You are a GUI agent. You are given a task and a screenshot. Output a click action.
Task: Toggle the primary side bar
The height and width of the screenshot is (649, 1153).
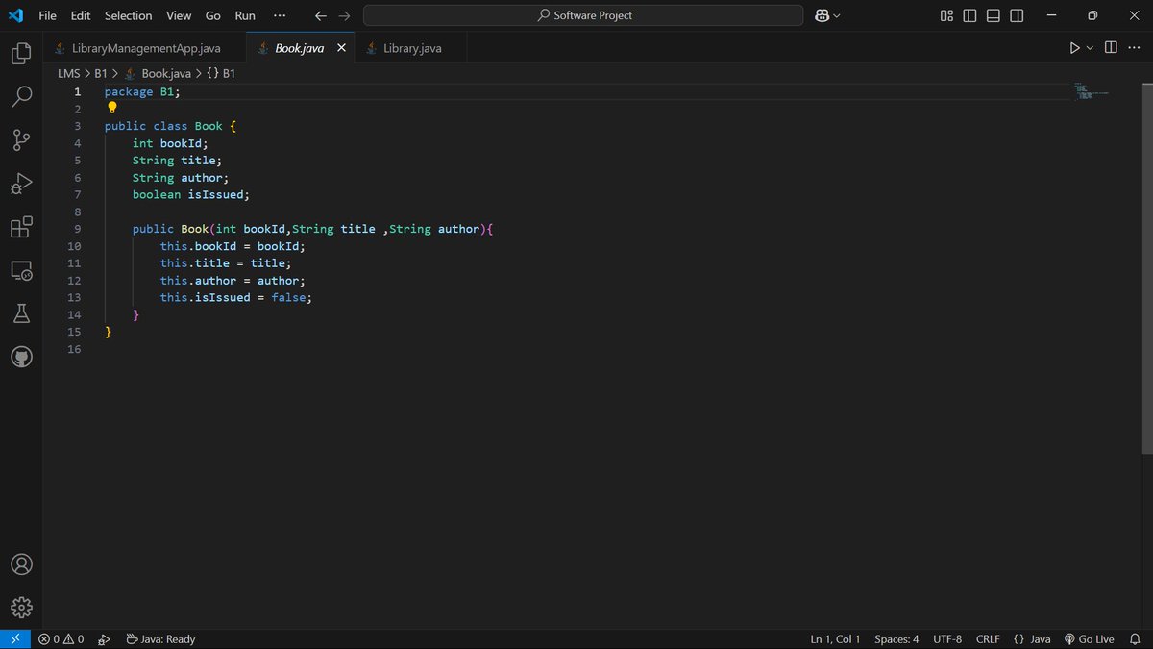click(x=969, y=15)
